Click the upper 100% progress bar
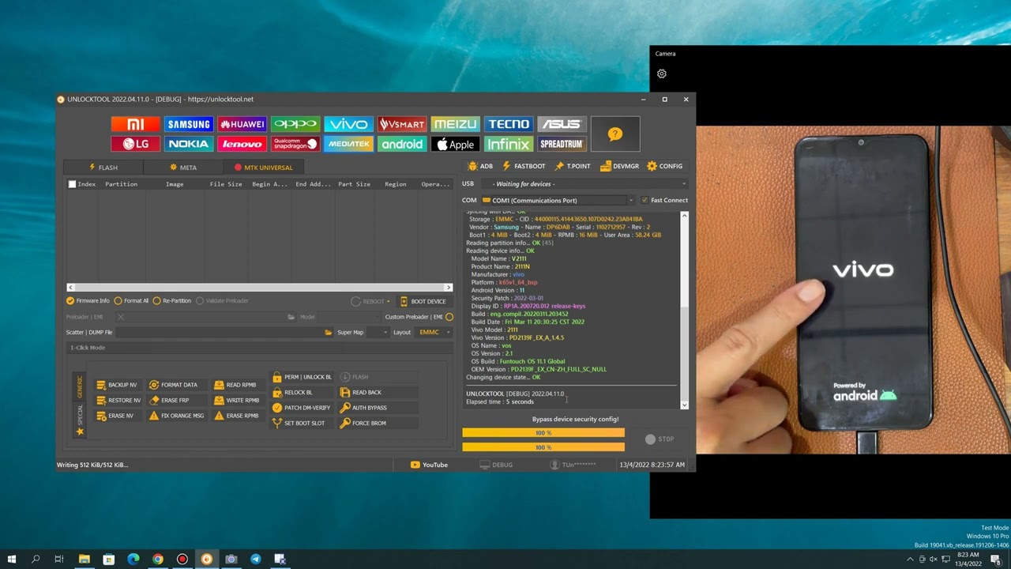Viewport: 1011px width, 569px height. [543, 433]
